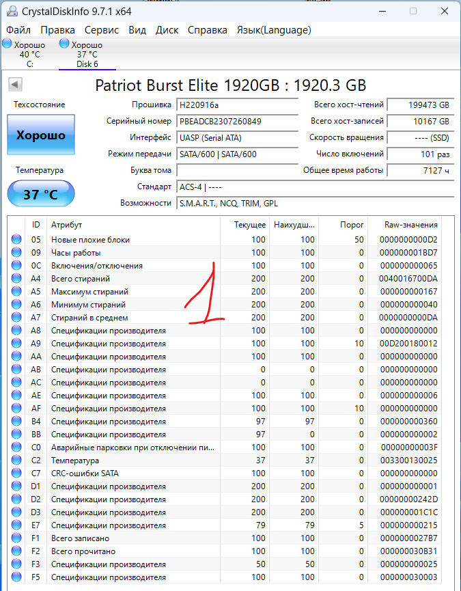Click the previous disk arrow button

click(x=16, y=84)
